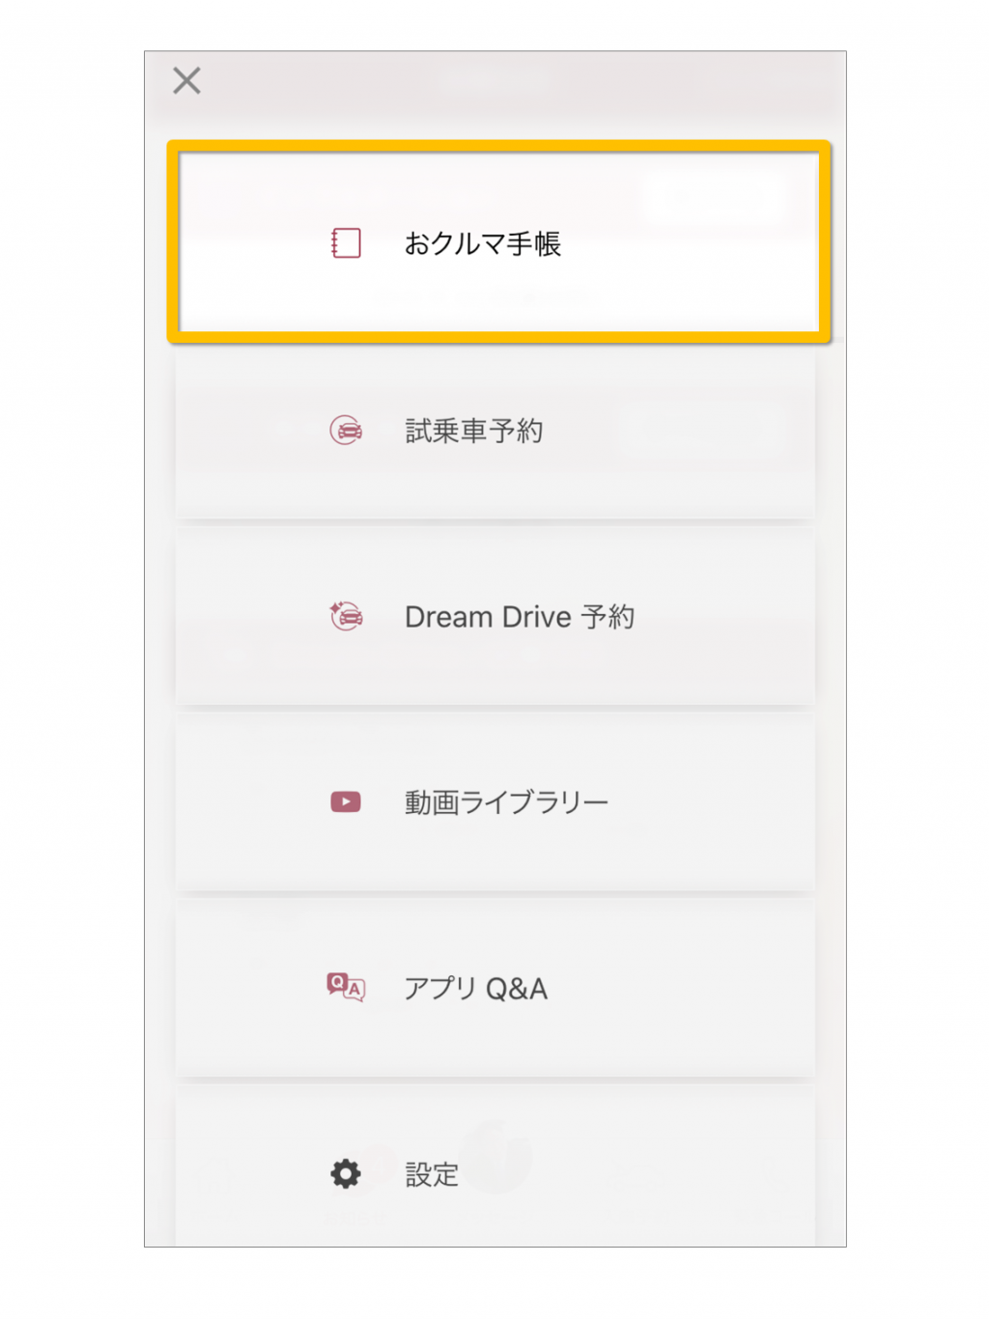This screenshot has width=989, height=1319.
Task: Tap the Dream Drive 予約 card background
Action: 494,616
